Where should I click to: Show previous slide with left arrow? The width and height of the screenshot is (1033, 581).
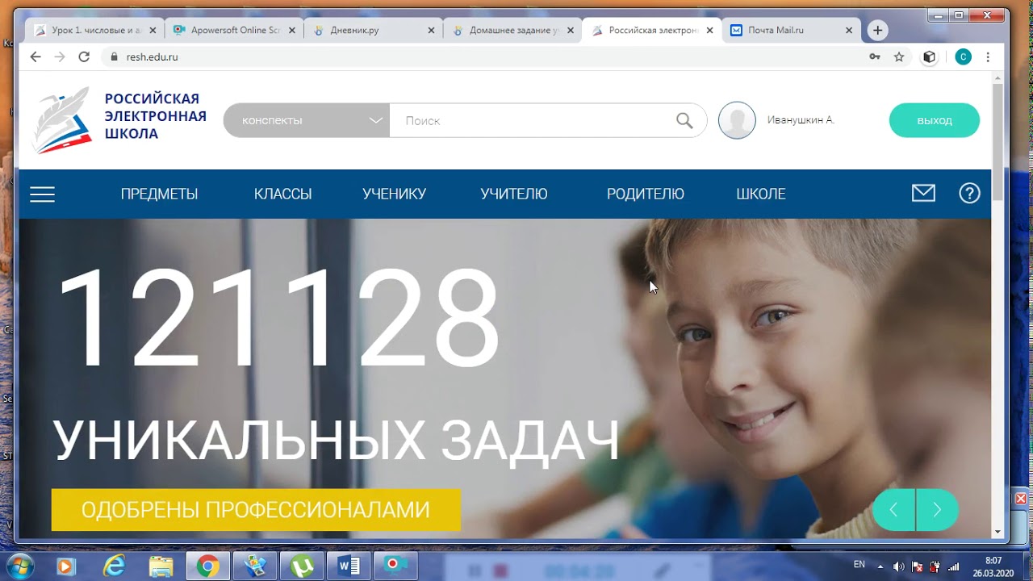(x=893, y=510)
